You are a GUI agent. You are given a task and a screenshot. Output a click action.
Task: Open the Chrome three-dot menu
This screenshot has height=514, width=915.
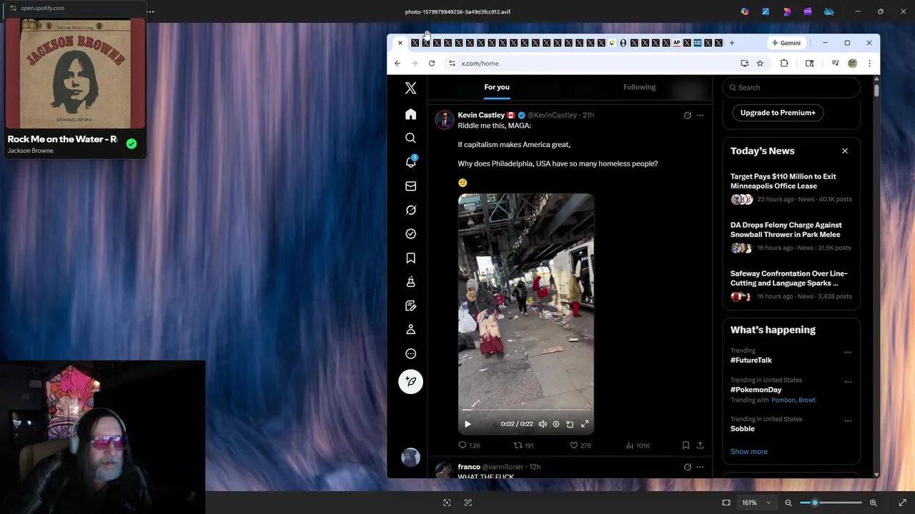point(869,64)
